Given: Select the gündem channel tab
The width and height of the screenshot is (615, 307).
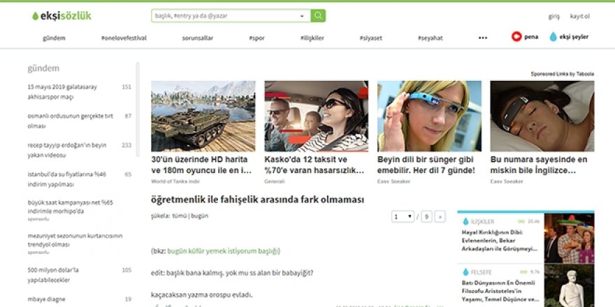Looking at the screenshot, I should point(55,38).
